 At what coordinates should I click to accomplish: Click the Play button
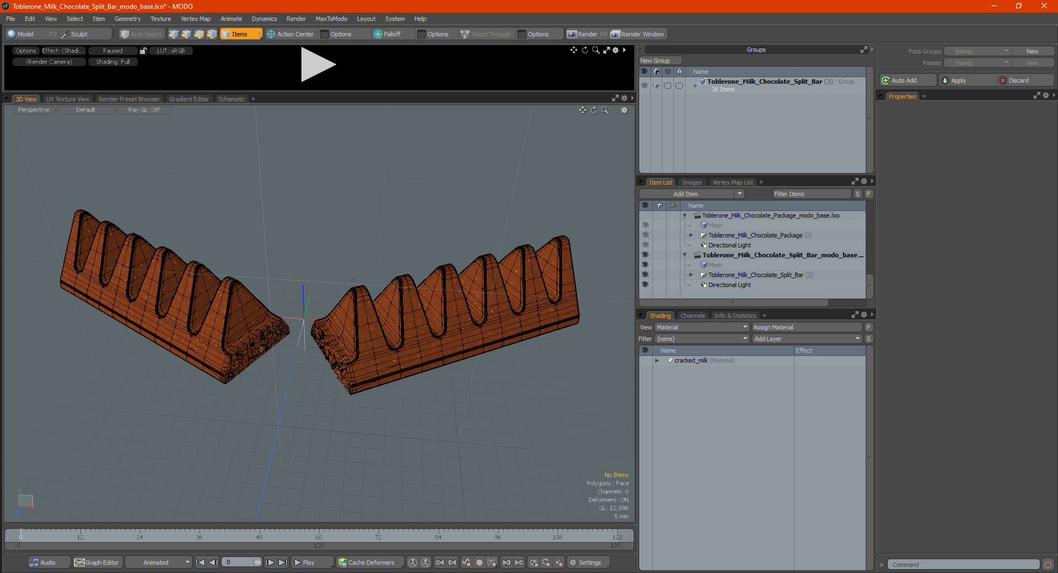(312, 563)
